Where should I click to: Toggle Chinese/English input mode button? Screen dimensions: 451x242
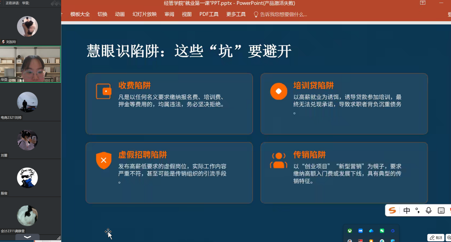point(406,211)
